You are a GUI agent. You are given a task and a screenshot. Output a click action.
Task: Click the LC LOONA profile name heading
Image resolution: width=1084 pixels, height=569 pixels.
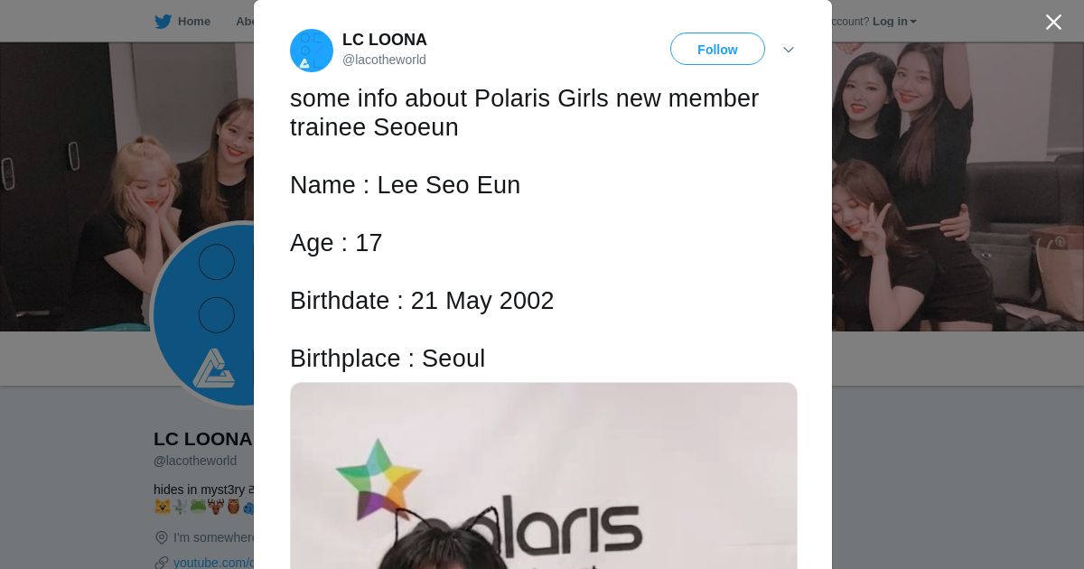pos(203,439)
